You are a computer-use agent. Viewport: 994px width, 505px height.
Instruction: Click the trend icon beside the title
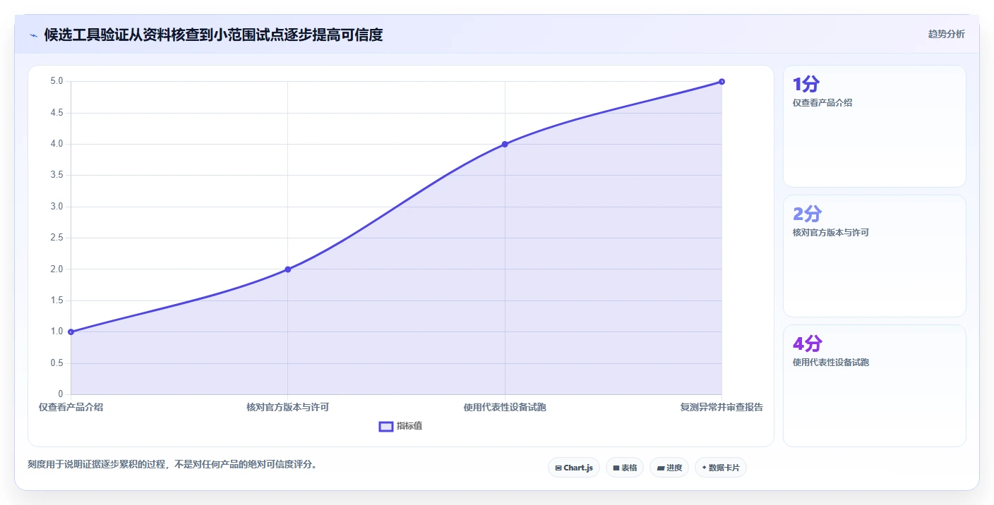(33, 35)
